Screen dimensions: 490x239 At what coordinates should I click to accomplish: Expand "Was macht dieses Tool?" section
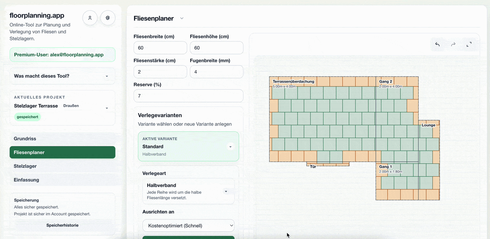coord(62,76)
